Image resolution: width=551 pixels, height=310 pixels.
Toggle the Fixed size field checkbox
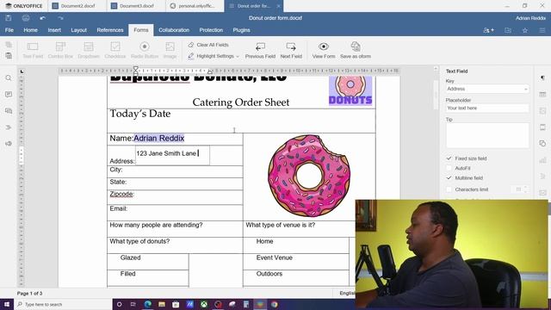(x=449, y=158)
